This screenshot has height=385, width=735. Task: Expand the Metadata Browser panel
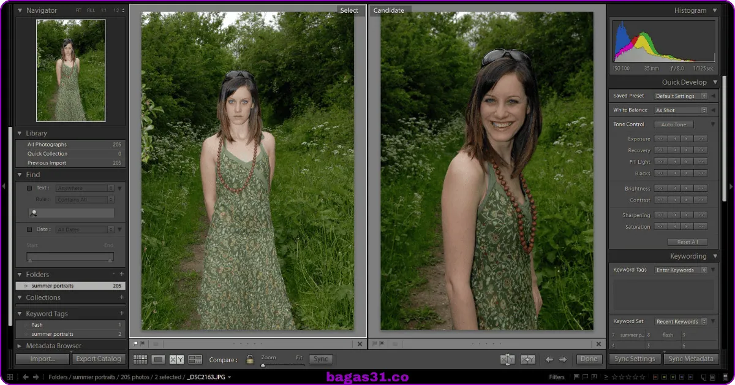click(x=20, y=346)
